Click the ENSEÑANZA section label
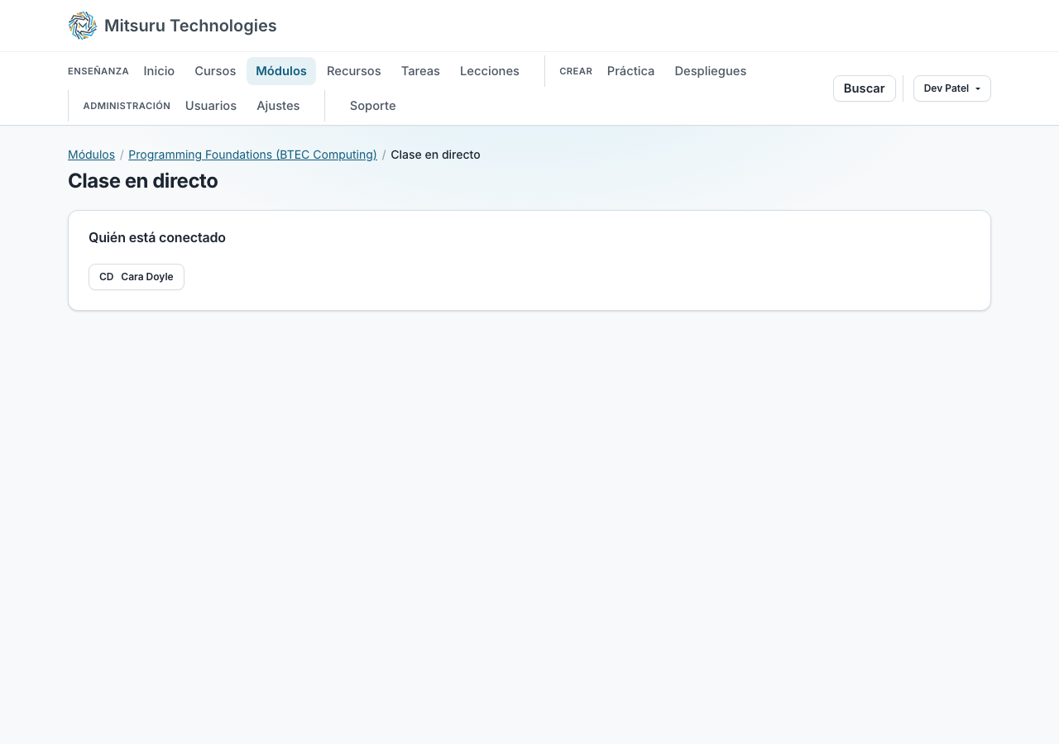 pos(98,71)
